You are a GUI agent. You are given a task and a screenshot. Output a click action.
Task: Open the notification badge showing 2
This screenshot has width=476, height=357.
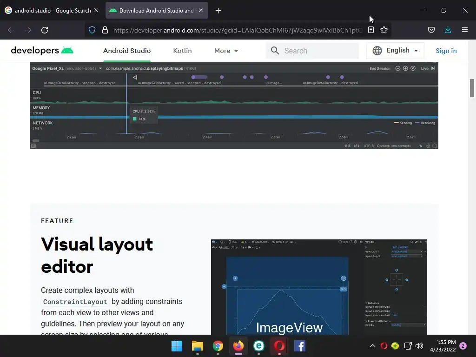coord(463,346)
